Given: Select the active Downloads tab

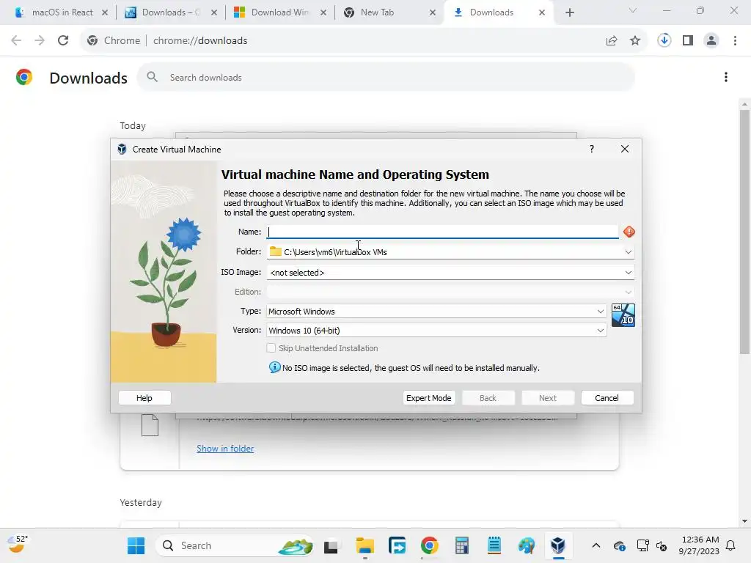Looking at the screenshot, I should pos(498,12).
